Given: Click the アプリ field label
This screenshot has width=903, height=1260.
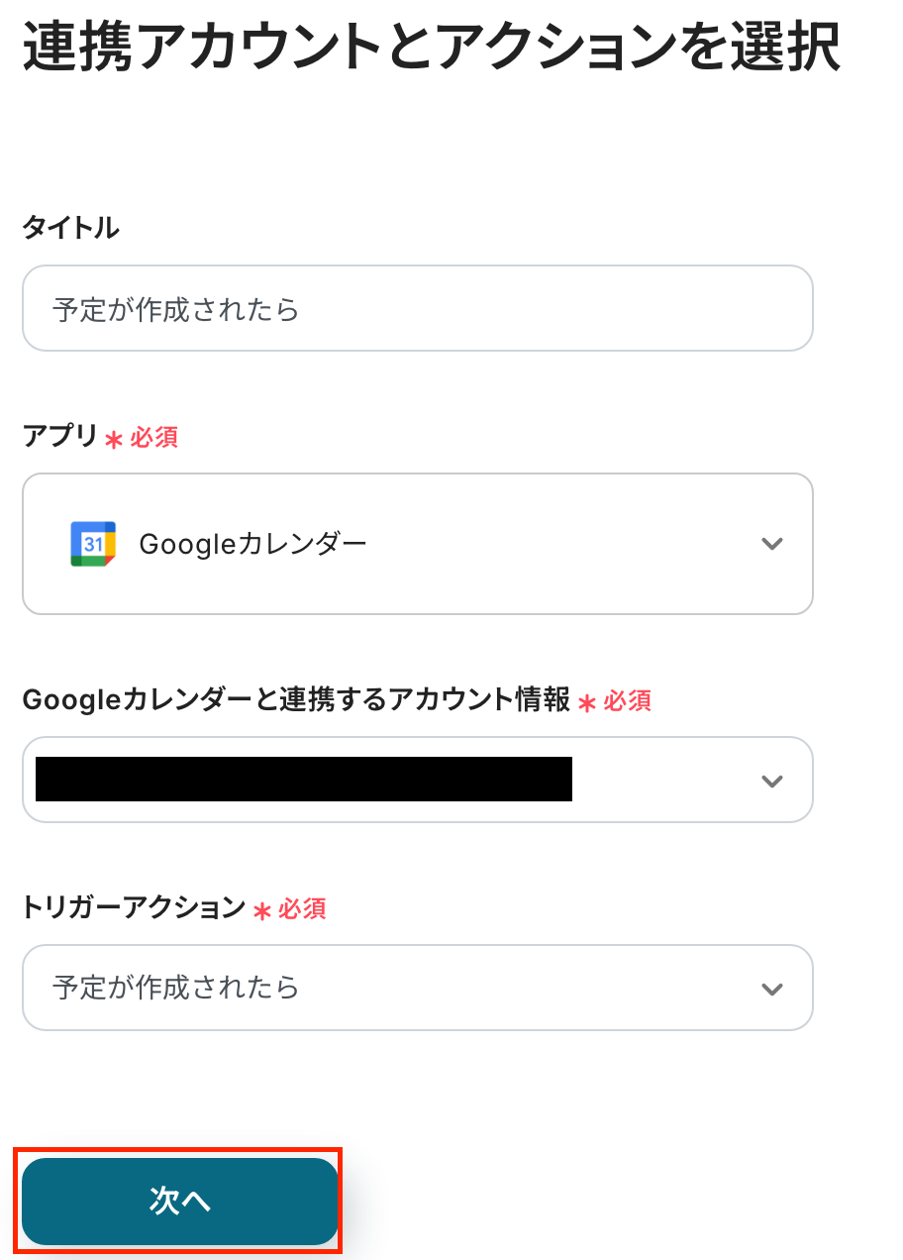Looking at the screenshot, I should (x=59, y=436).
